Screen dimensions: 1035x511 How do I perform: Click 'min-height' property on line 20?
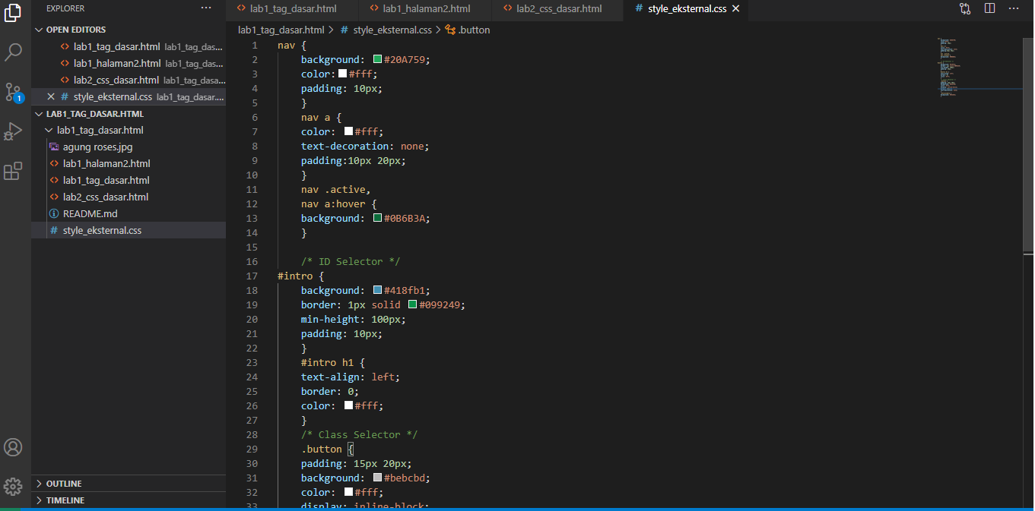click(x=330, y=319)
